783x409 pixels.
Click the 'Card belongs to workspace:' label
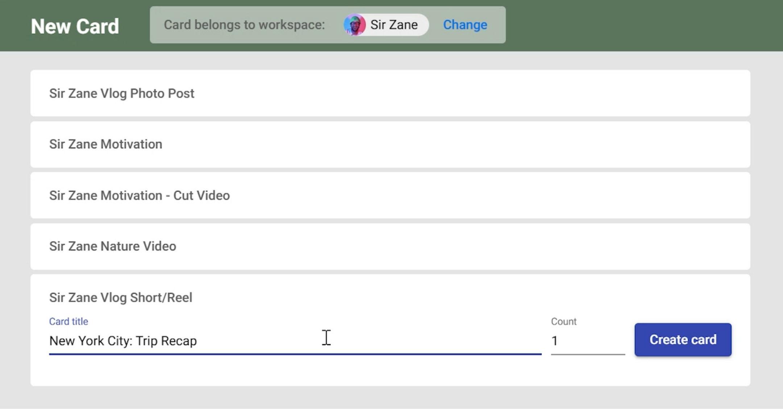pyautogui.click(x=244, y=25)
